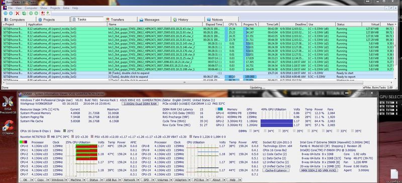Select the task row ending in 21.43.vlar_2

[x=197, y=29]
